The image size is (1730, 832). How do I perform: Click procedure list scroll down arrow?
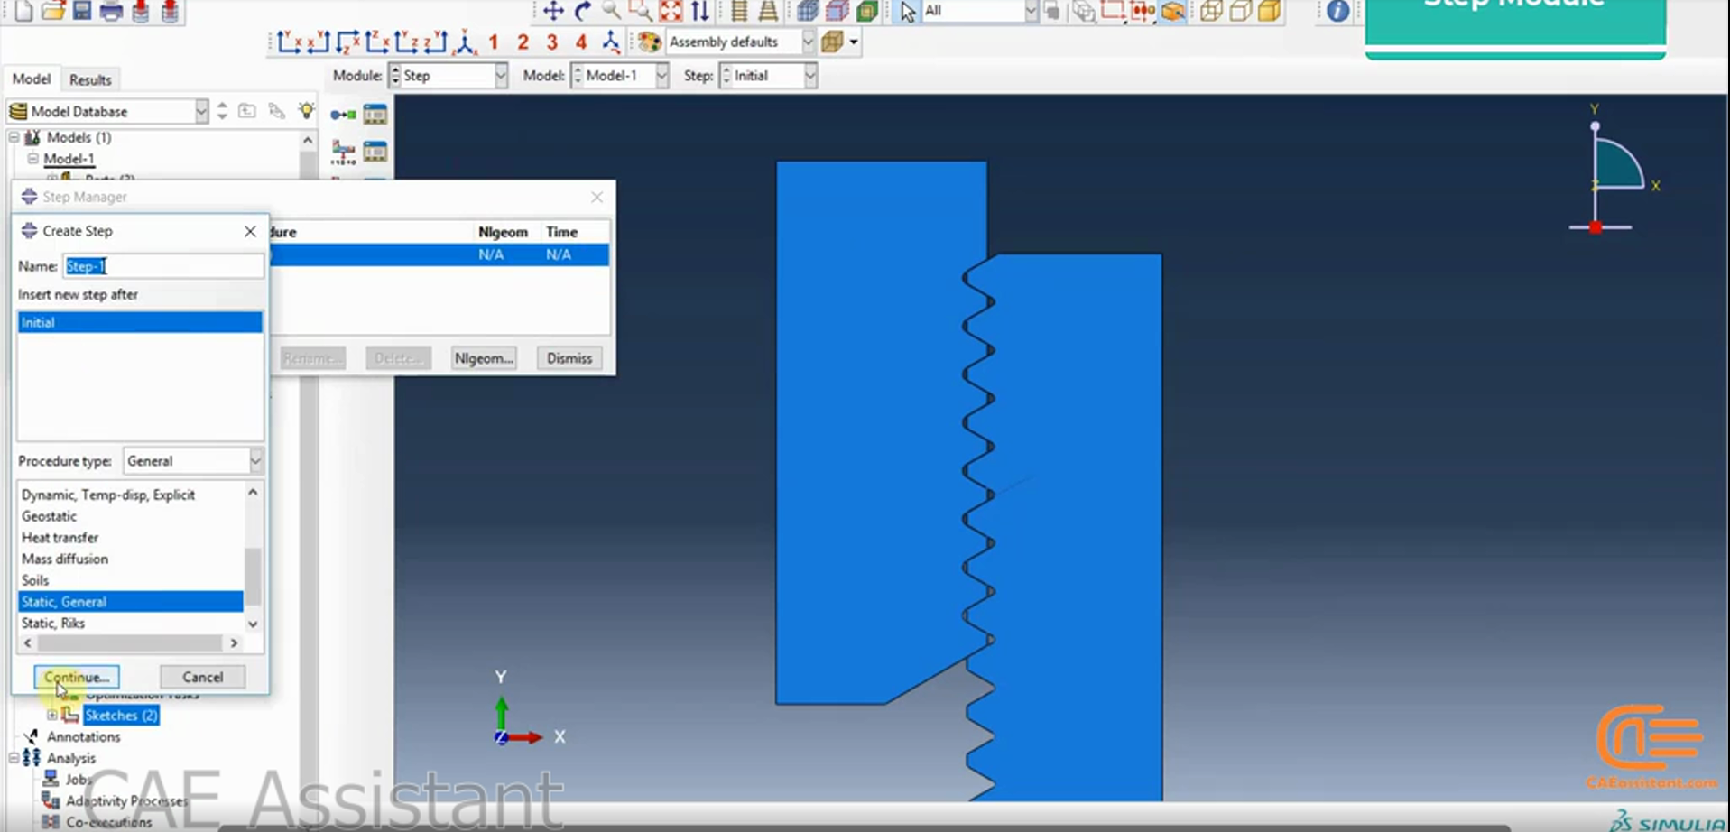(x=253, y=624)
